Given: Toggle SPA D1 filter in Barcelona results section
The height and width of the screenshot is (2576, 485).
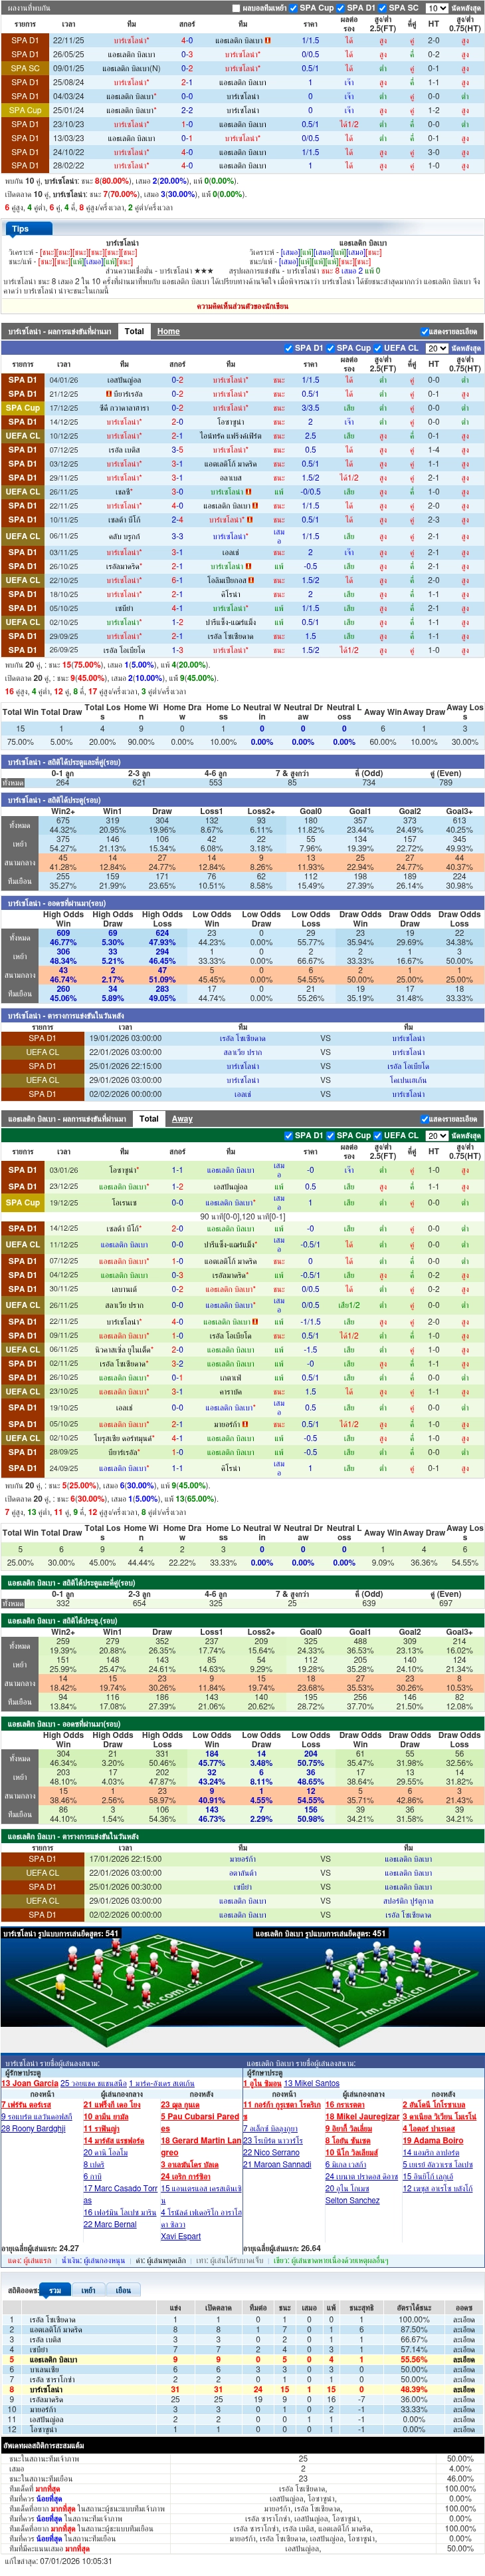Looking at the screenshot, I should [x=290, y=348].
